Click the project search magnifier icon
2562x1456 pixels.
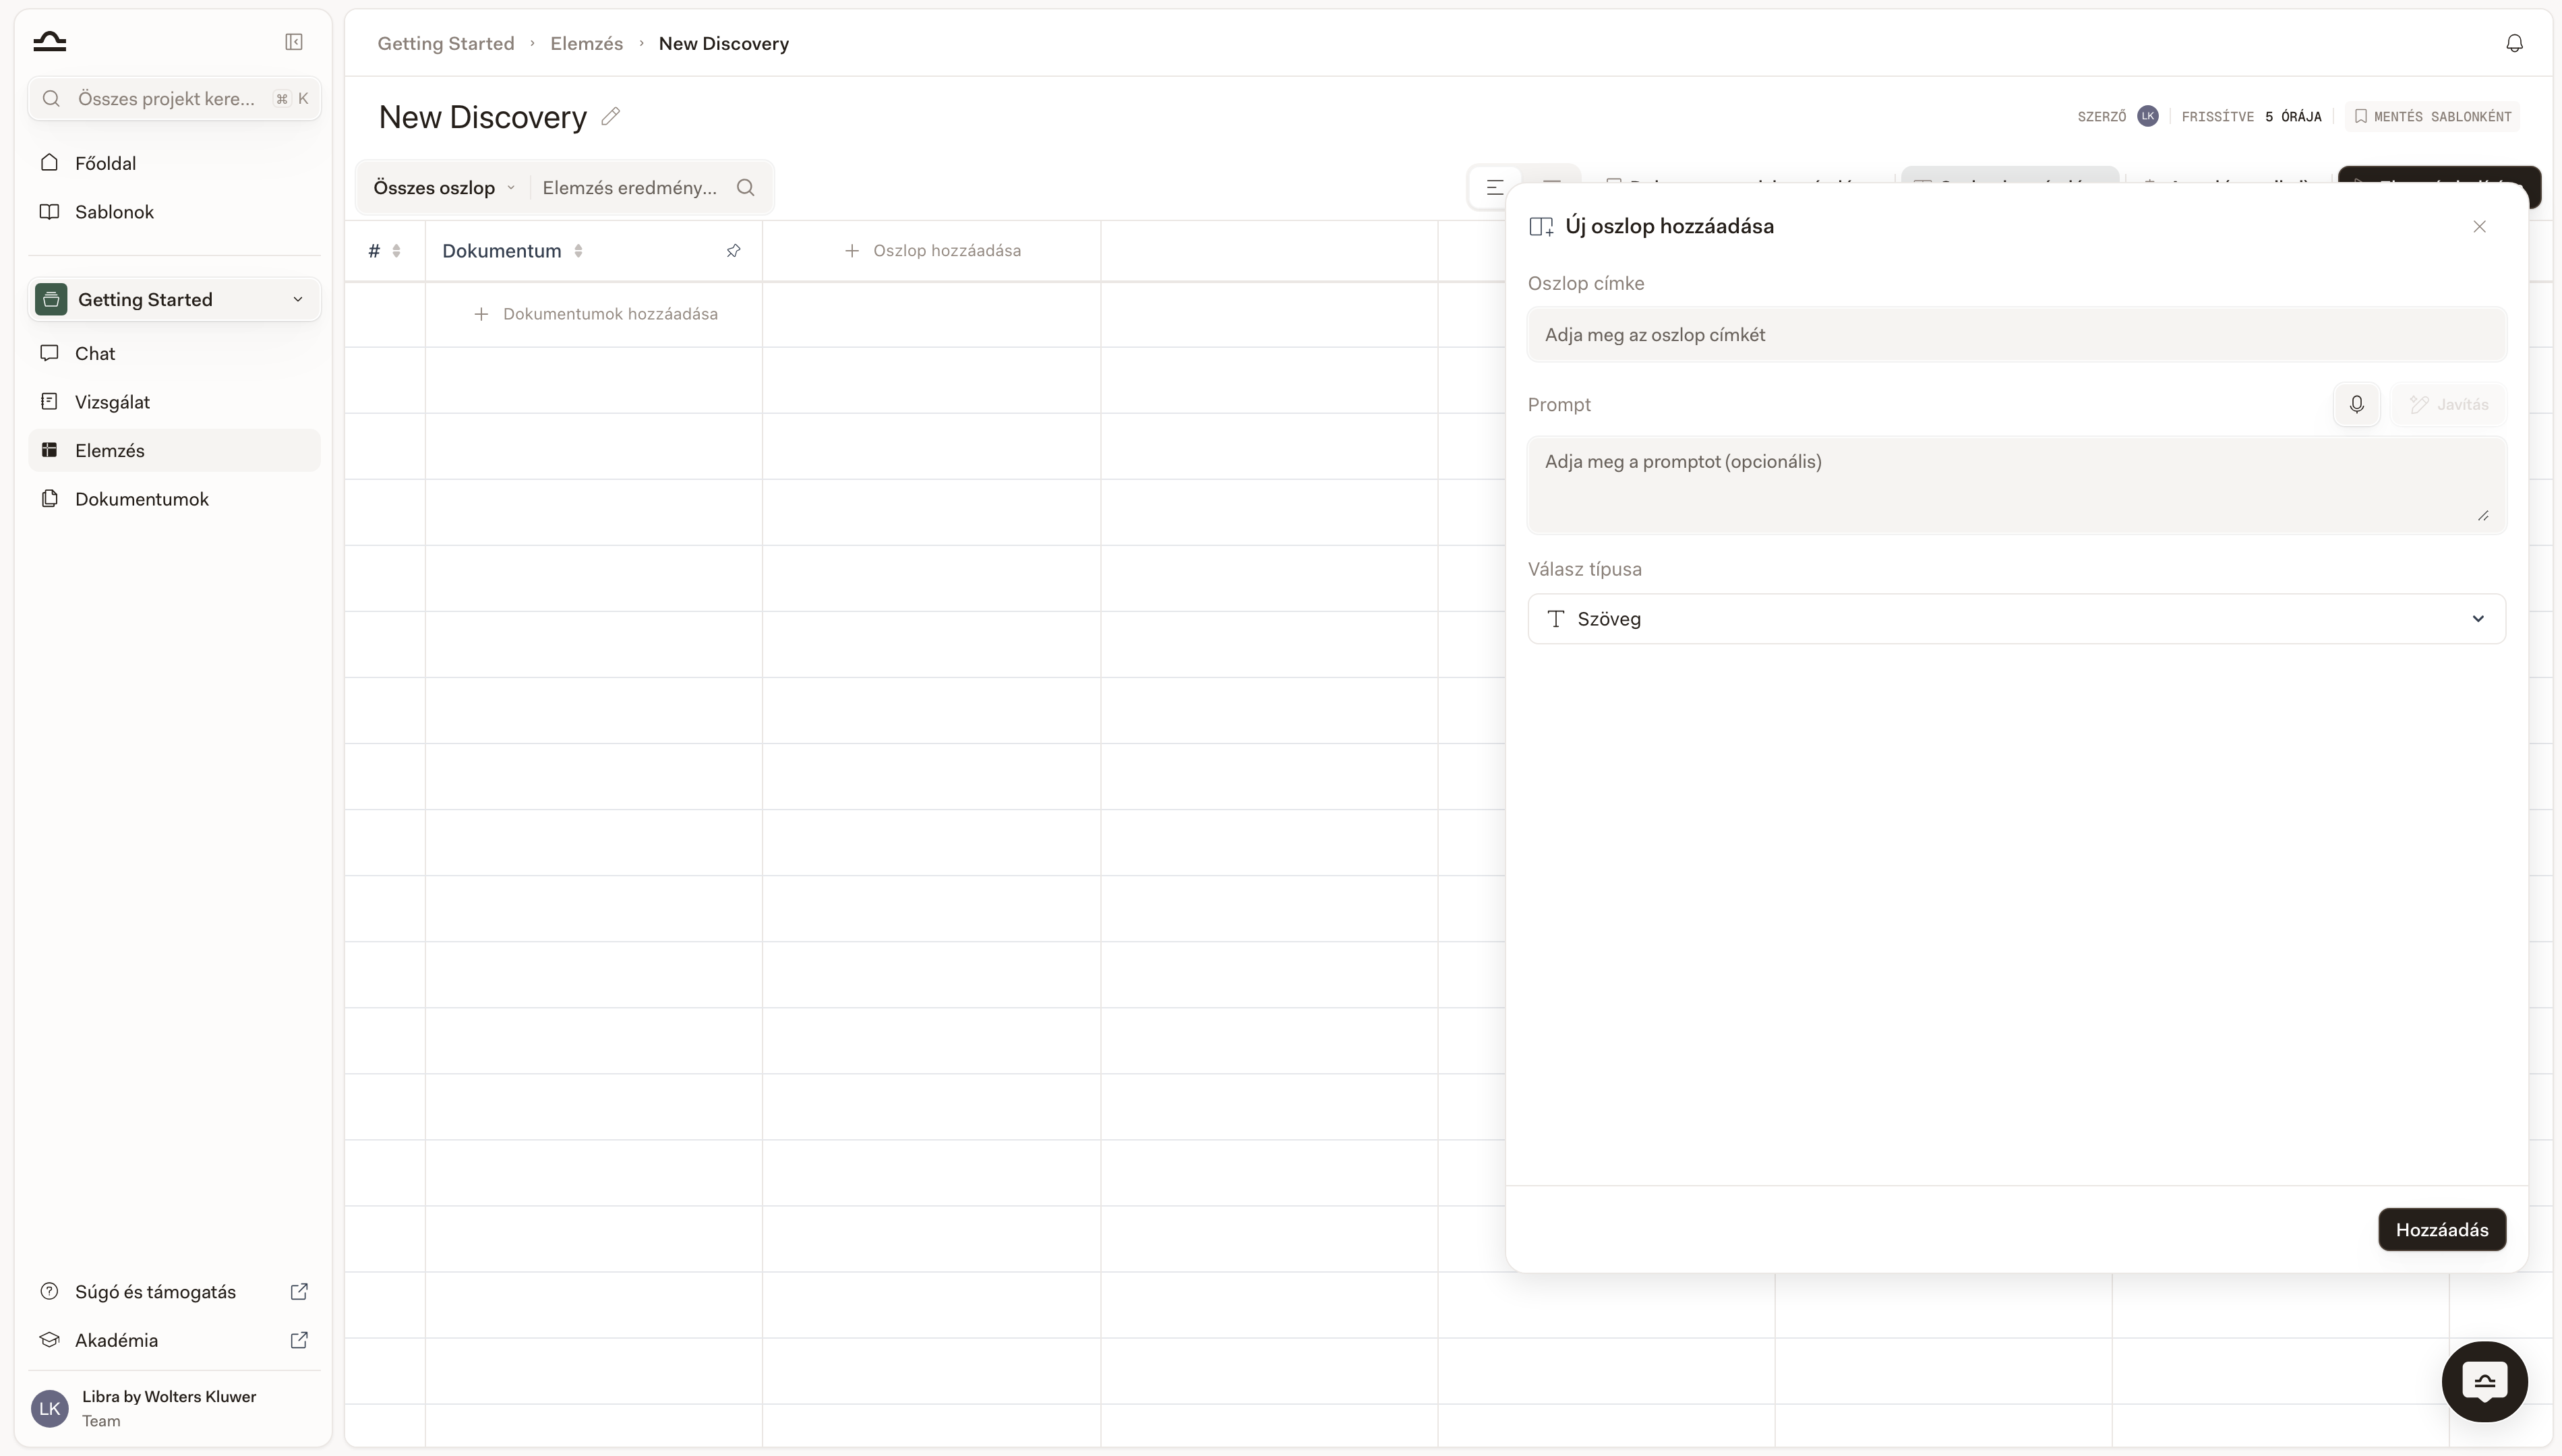[52, 98]
